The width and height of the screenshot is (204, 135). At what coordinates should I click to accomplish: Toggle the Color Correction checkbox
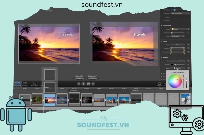tap(171, 72)
